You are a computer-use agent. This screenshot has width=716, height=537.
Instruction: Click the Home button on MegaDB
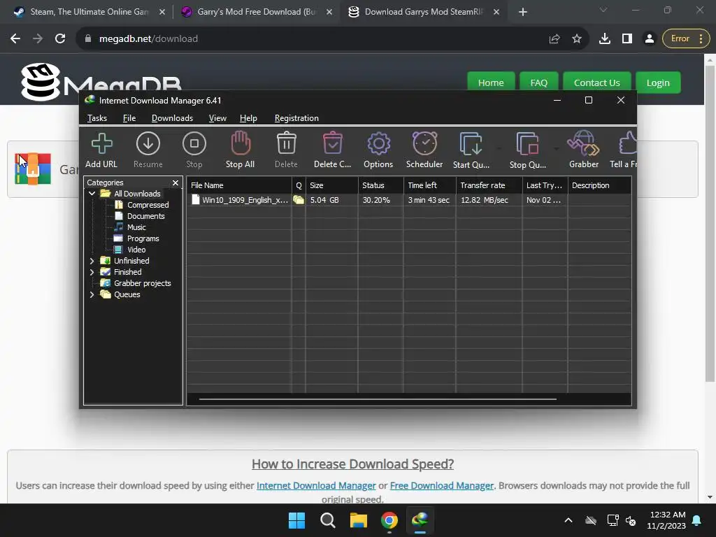[x=491, y=83]
